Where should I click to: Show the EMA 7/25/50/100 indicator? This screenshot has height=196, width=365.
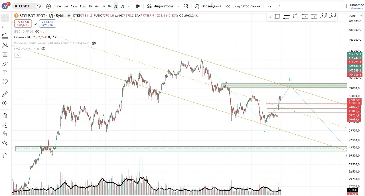[x=43, y=49]
